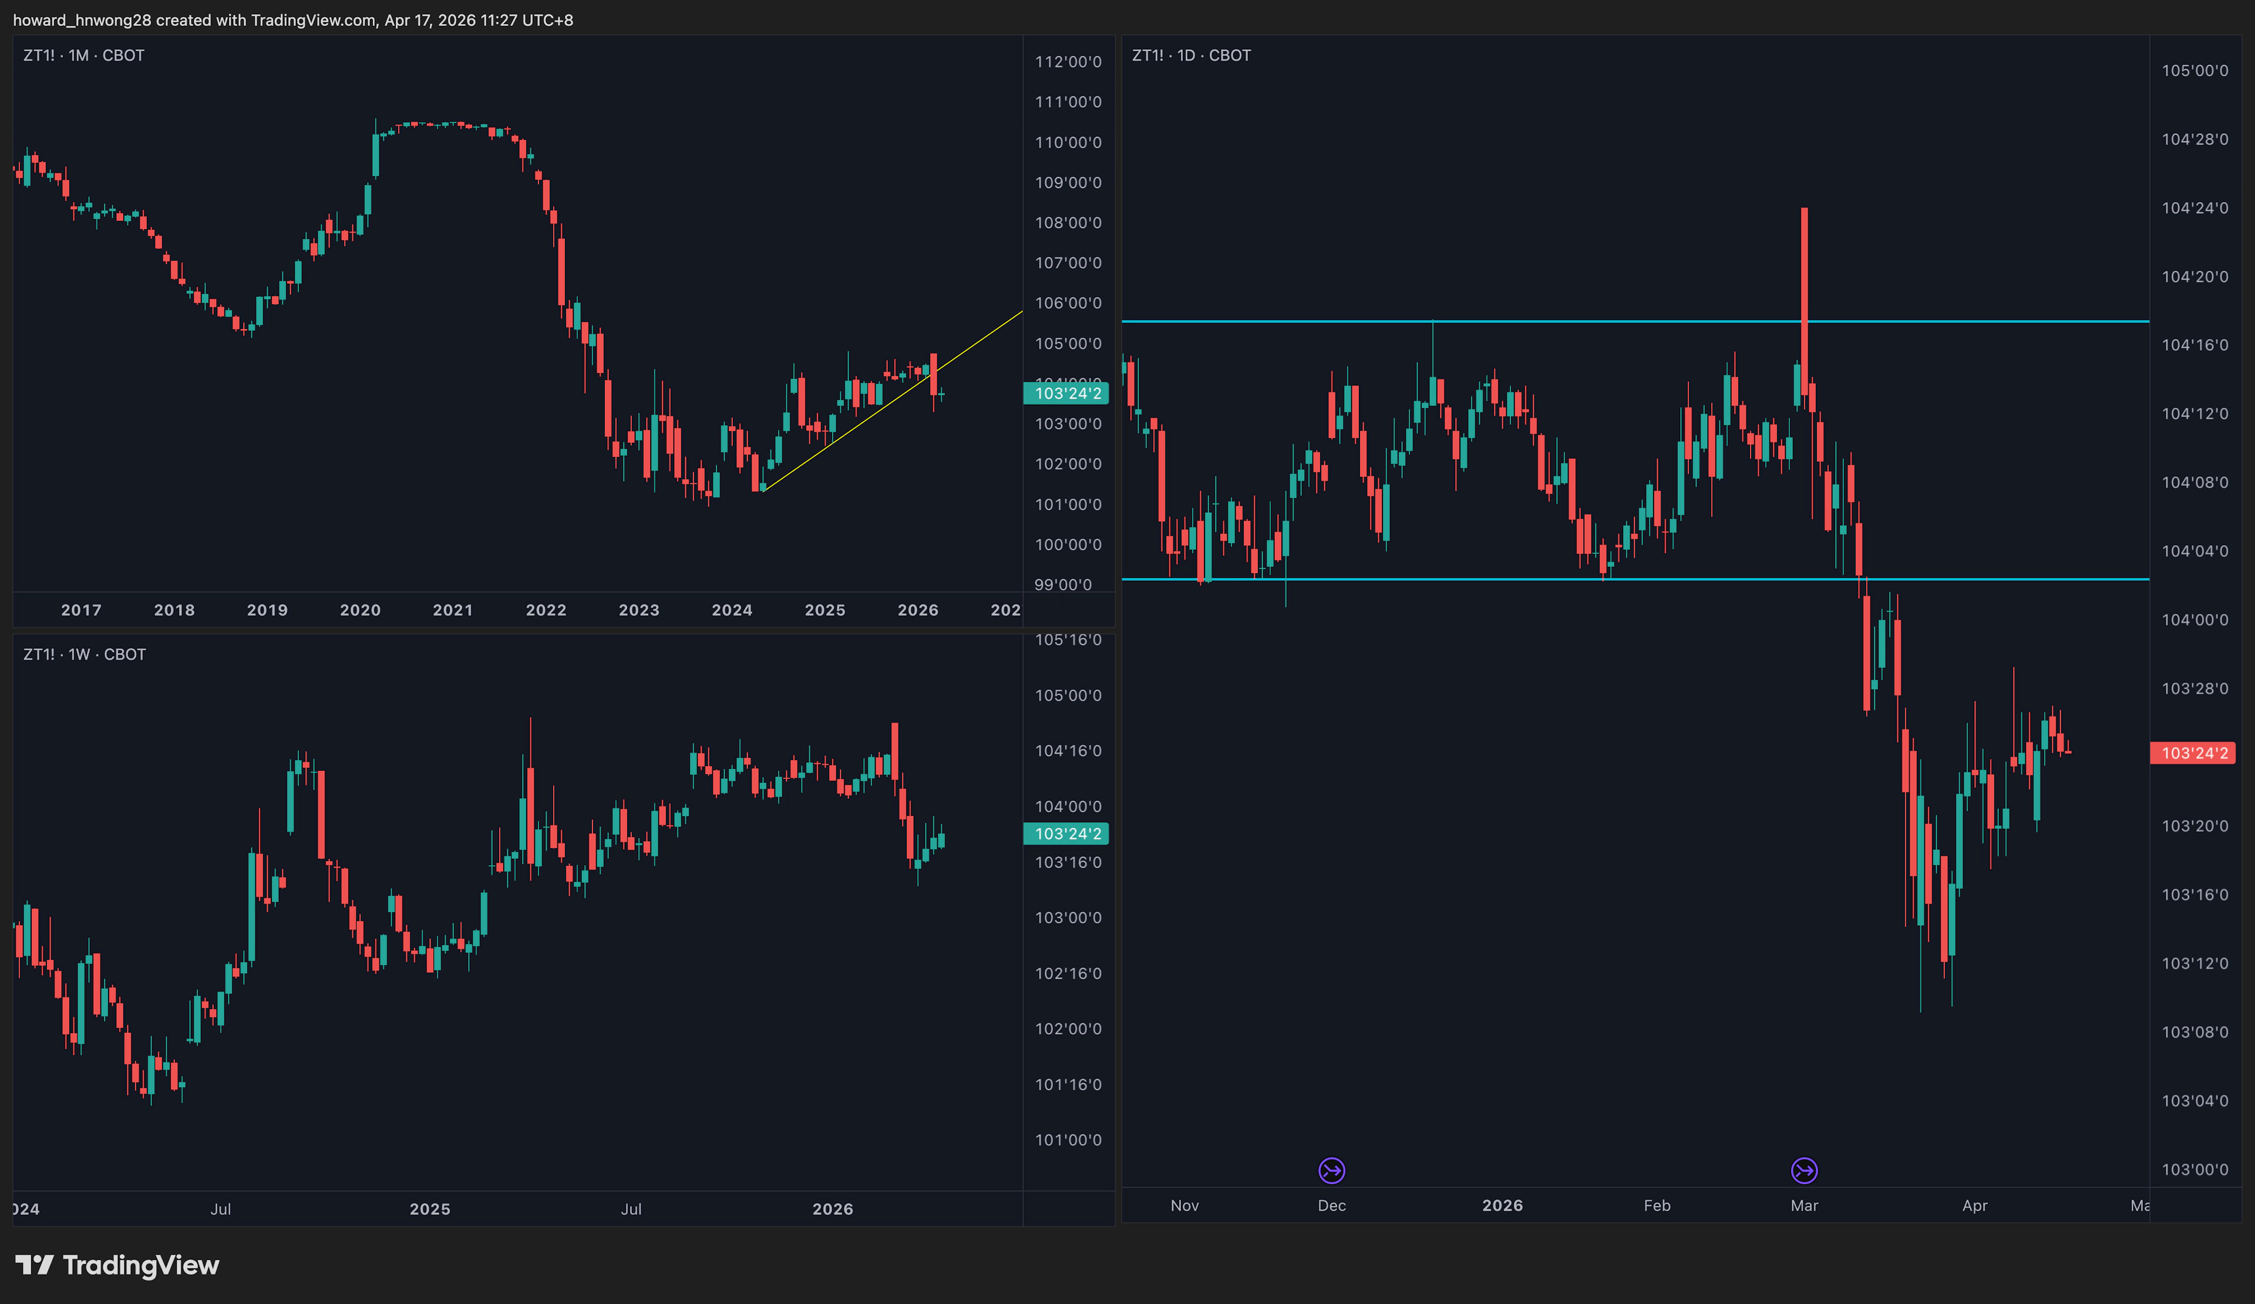Click the 112'00'0 price axis label

pos(1068,62)
